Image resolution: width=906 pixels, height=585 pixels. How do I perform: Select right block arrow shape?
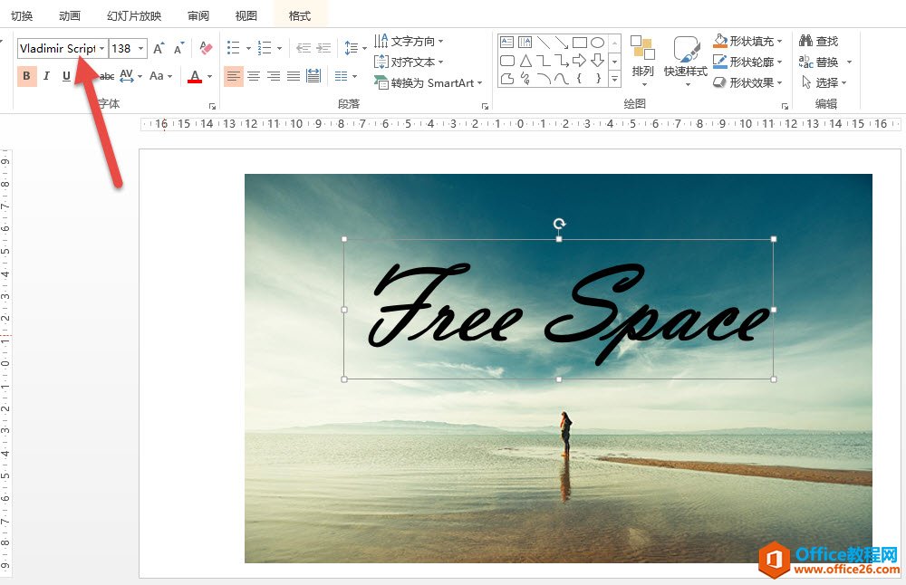580,60
